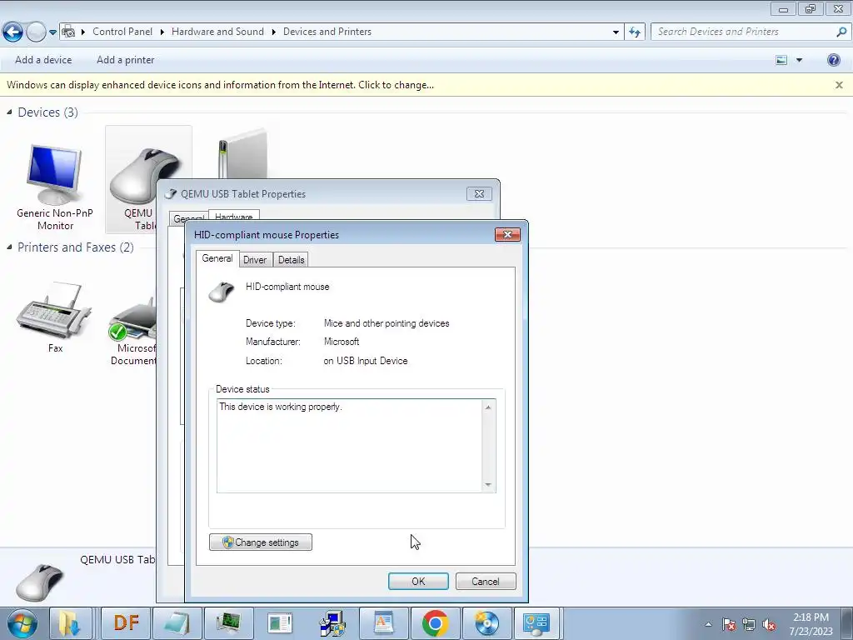Open the green monitor taskbar icon

pos(228,623)
